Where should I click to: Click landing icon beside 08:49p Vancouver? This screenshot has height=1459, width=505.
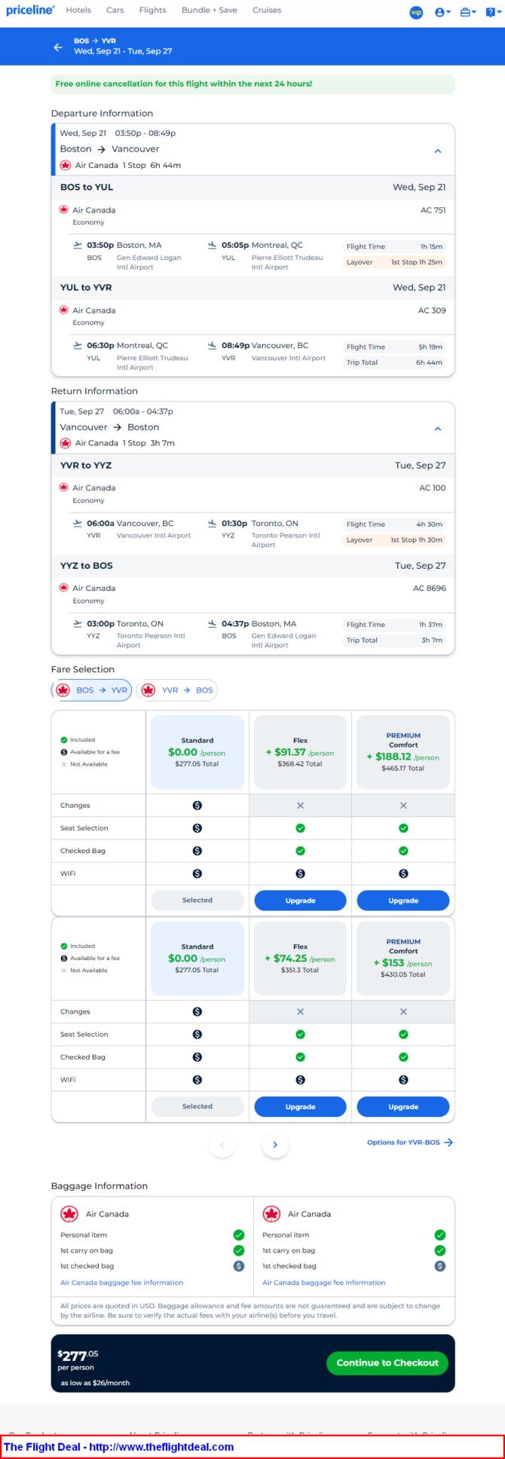coord(212,345)
